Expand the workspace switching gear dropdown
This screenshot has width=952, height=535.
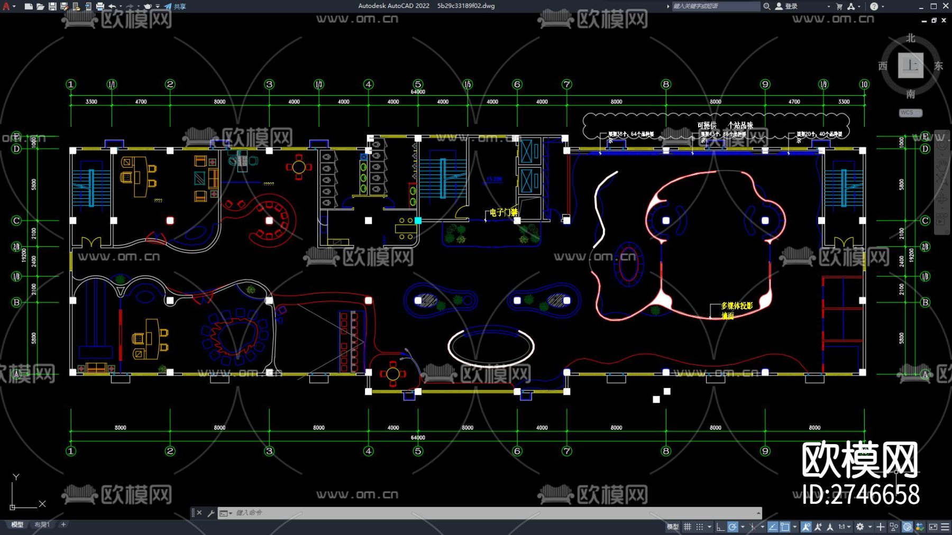pyautogui.click(x=870, y=527)
